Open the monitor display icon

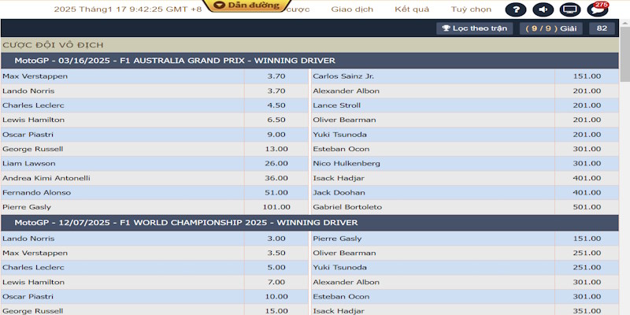pos(570,9)
